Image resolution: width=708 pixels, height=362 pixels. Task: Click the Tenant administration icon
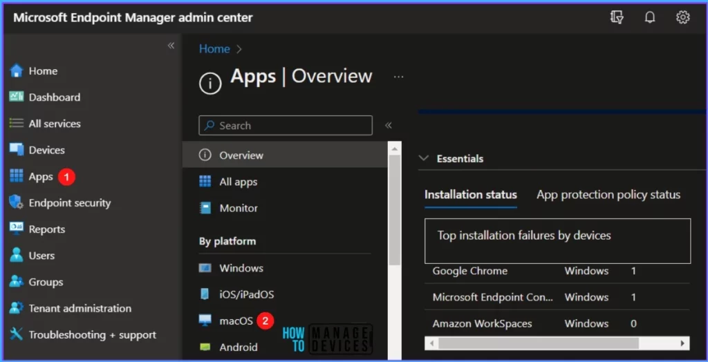click(17, 308)
